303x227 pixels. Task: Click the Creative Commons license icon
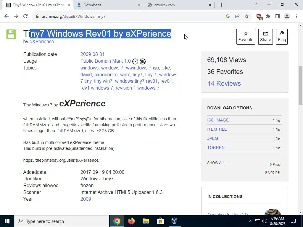[x=135, y=61]
